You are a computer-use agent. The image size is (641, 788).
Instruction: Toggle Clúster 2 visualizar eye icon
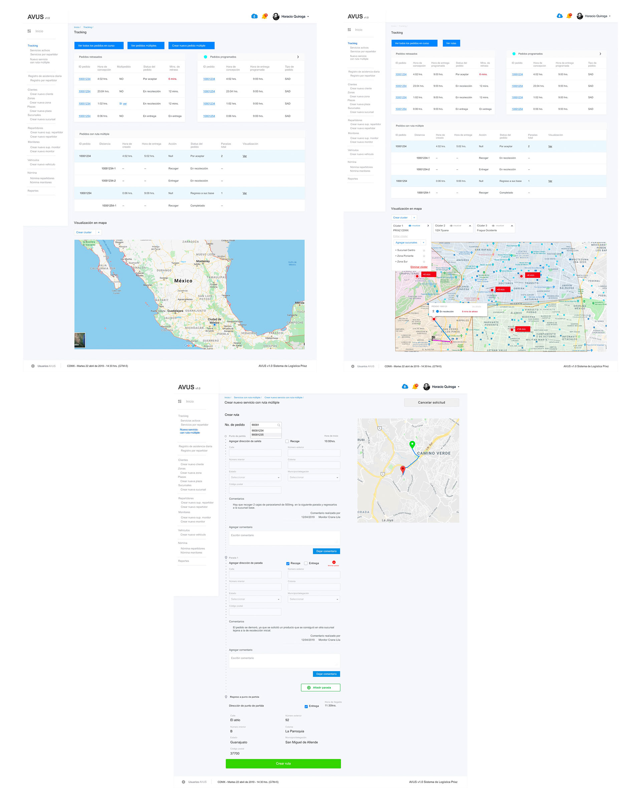coord(451,226)
